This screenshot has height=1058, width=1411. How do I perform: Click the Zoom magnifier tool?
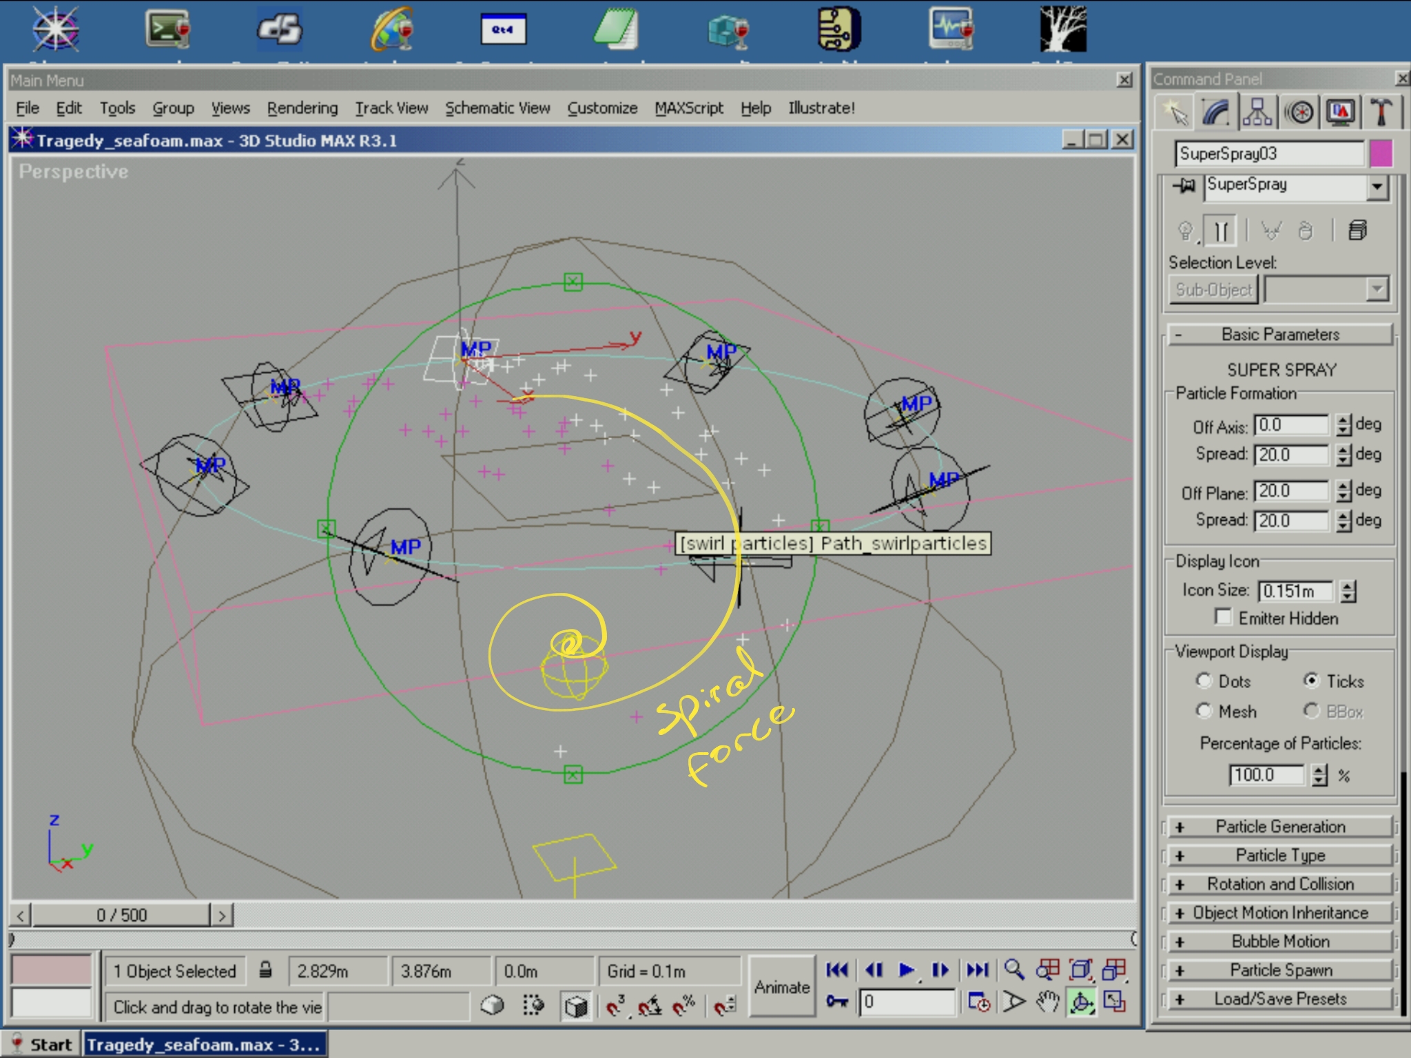coord(1013,970)
